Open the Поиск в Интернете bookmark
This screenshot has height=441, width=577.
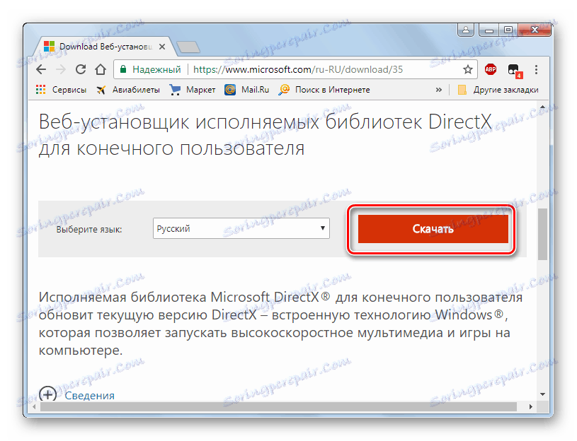point(324,90)
